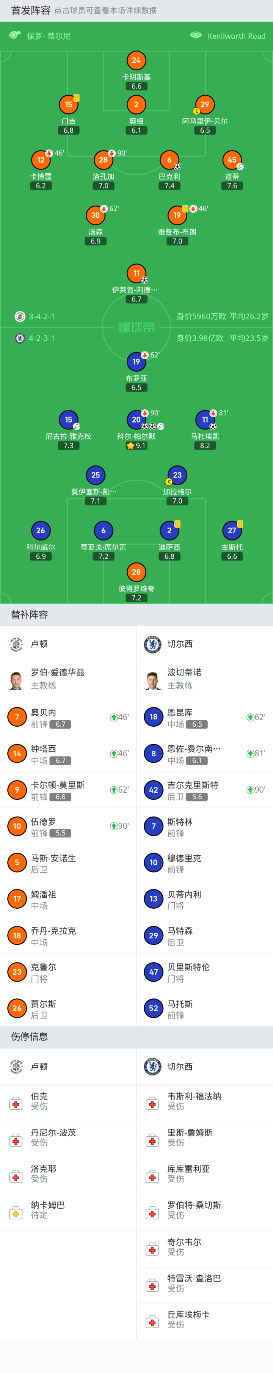Click the red injury icon beside 里斯-詹姆斯
Viewport: 273px width, 1373px height.
click(x=152, y=1141)
